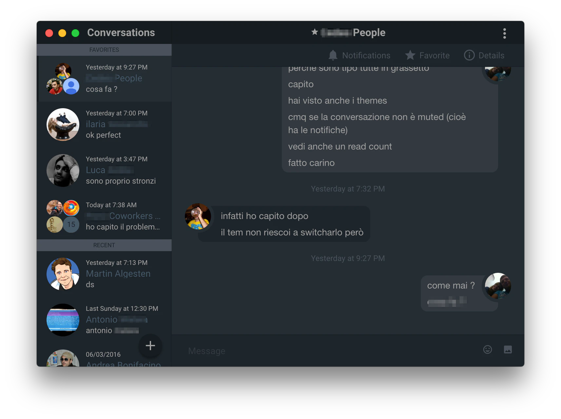Click the "Yesterday at 7:32 PM" timestamp
The image size is (561, 419).
click(x=348, y=189)
